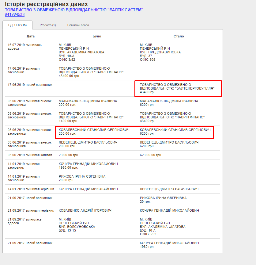Select the 21.09.2017 змінився керівник date cell
Image resolution: width=256 pixels, height=265 pixels.
tap(31, 210)
